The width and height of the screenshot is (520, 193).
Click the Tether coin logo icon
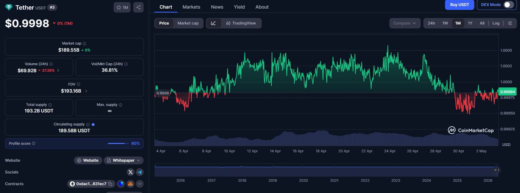pyautogui.click(x=9, y=7)
